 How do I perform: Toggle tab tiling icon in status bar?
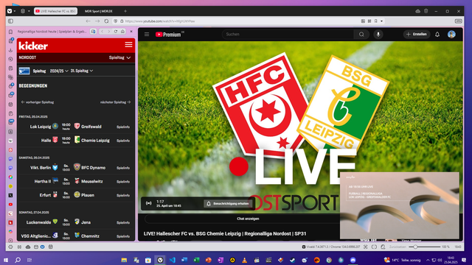tap(374, 247)
